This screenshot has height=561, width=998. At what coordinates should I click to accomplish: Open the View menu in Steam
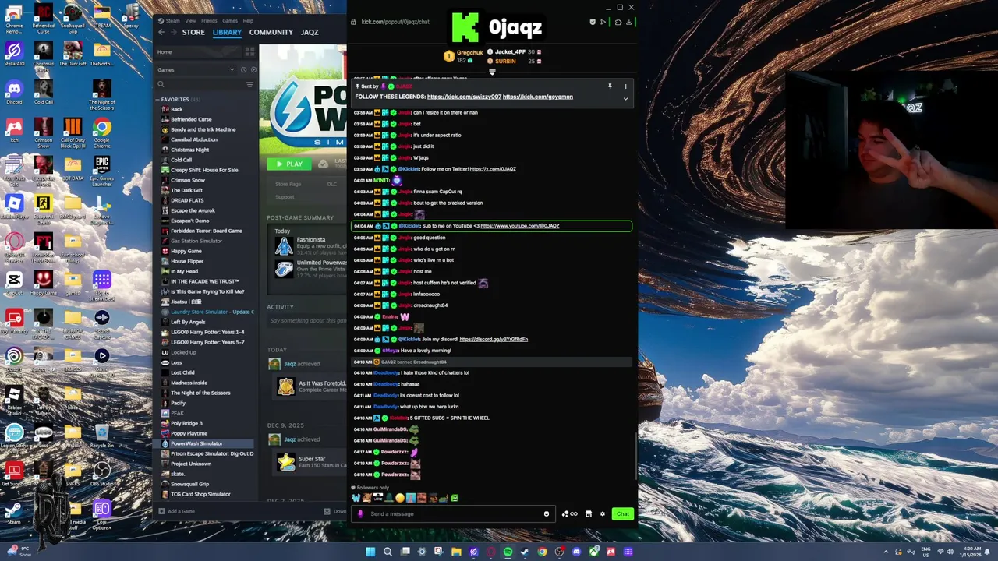click(190, 21)
